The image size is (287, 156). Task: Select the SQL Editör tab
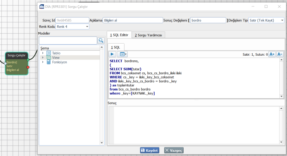[x=119, y=35]
